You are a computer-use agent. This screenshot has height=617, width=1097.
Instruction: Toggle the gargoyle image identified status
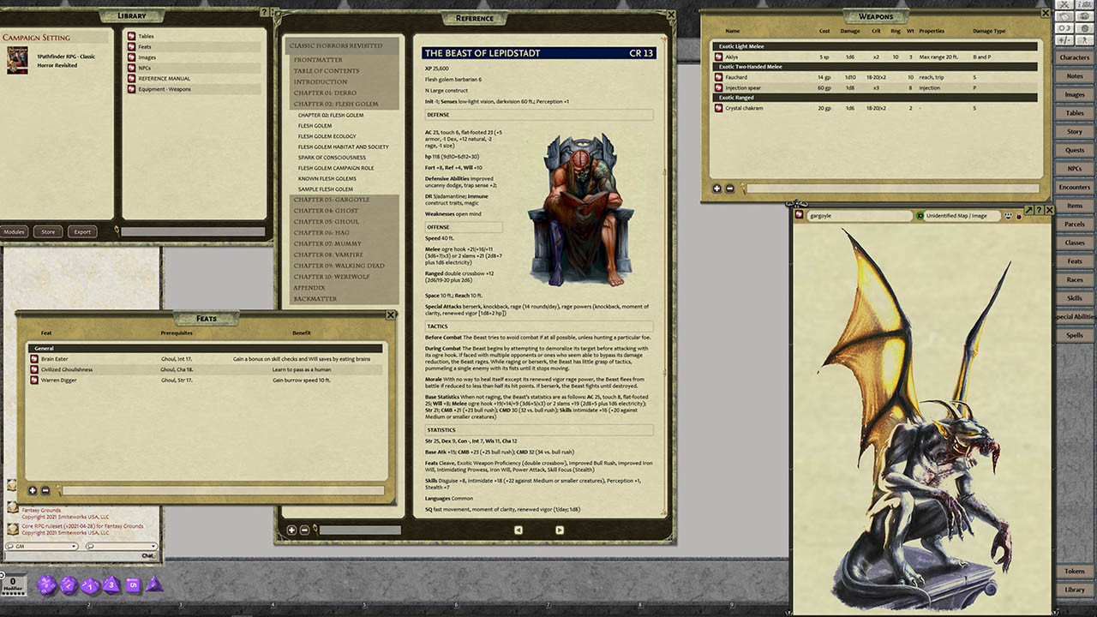920,216
